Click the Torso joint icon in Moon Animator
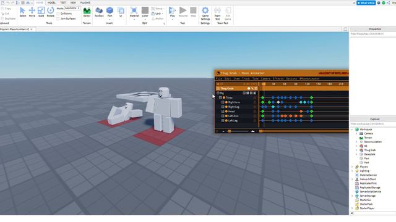 pyautogui.click(x=224, y=97)
